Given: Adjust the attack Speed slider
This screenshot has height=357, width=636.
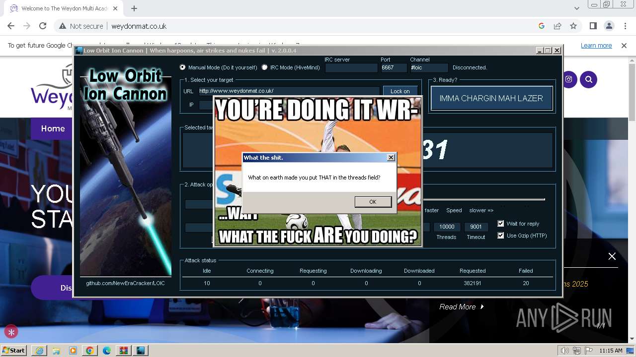Looking at the screenshot, I should coord(483,199).
